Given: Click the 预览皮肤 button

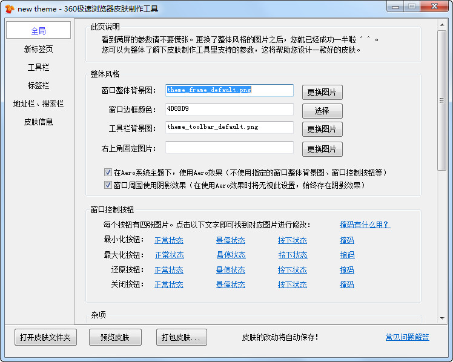Looking at the screenshot, I should [115, 337].
